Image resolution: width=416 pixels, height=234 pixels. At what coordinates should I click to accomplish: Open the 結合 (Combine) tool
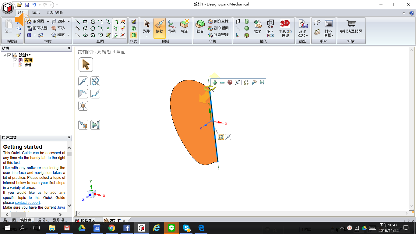200,27
